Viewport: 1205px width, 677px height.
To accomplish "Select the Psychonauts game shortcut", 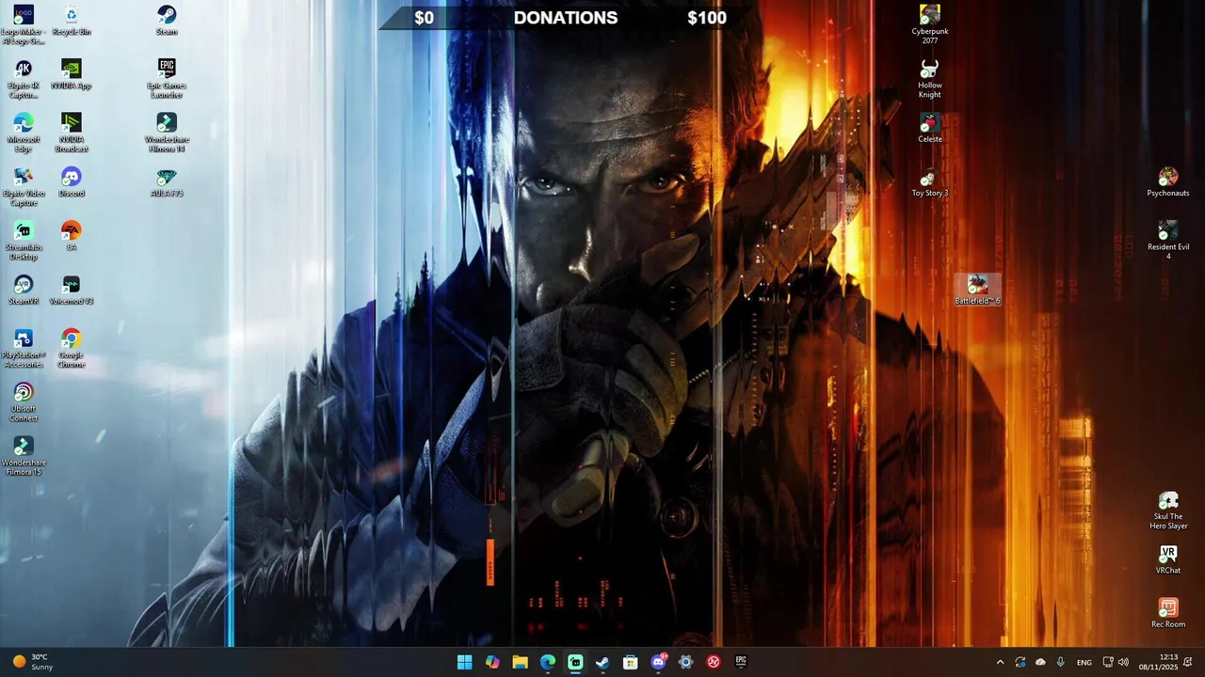I will click(1168, 181).
